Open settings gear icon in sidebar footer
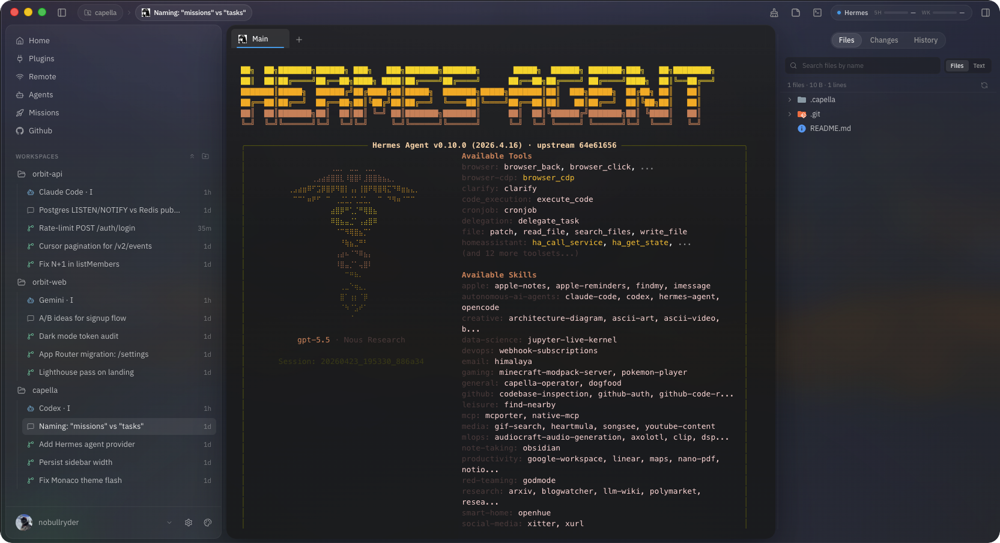The width and height of the screenshot is (1000, 543). point(189,523)
